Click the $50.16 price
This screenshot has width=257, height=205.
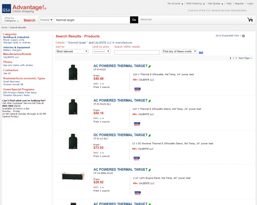pyautogui.click(x=98, y=113)
